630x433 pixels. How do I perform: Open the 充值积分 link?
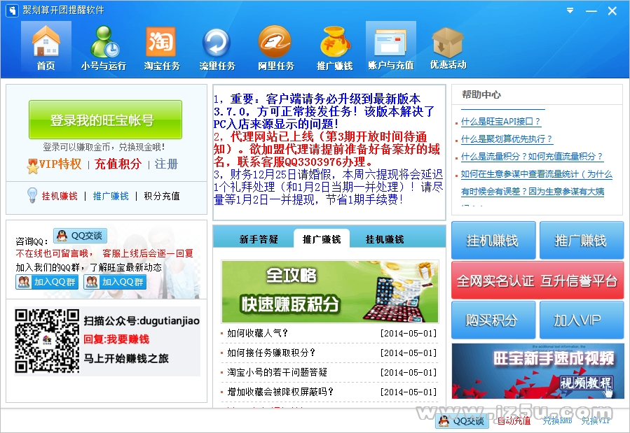click(118, 164)
